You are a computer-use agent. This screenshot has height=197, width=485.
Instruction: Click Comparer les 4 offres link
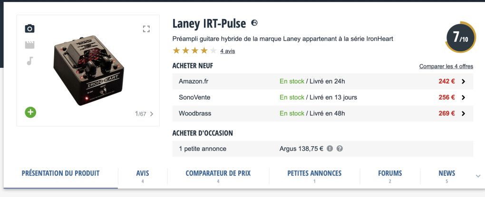pos(446,66)
